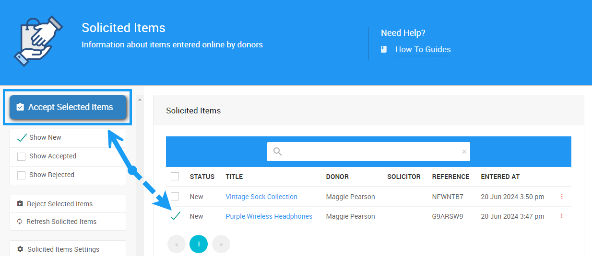Select all items with header checkbox
This screenshot has height=256, width=592.
[175, 177]
